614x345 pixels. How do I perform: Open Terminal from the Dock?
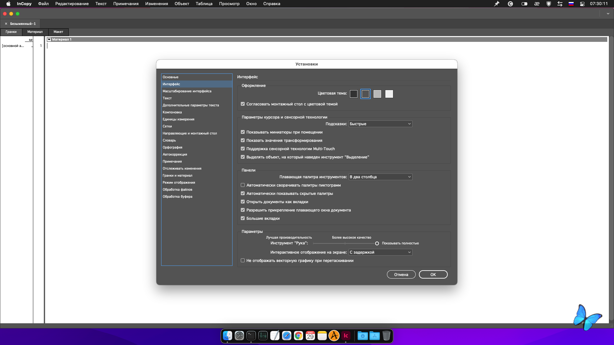(x=251, y=336)
